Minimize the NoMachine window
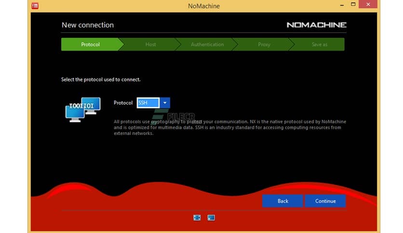 click(x=342, y=5)
